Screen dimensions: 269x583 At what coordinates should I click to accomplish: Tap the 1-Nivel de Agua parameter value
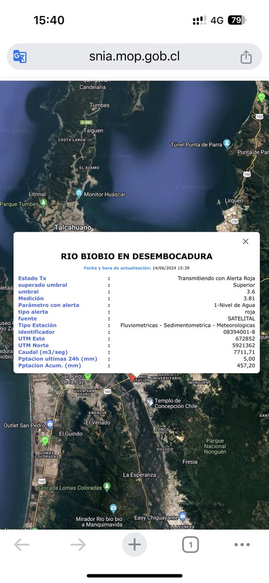pyautogui.click(x=235, y=305)
